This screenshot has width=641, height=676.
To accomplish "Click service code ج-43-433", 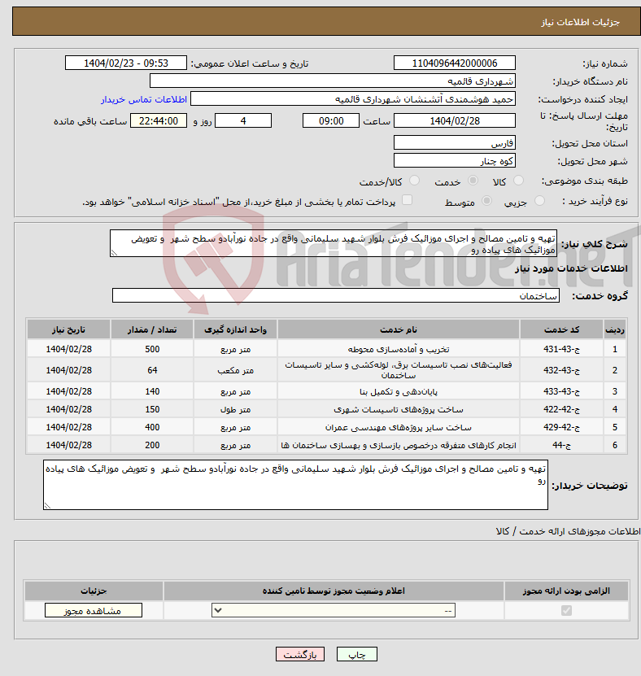I will click(x=561, y=391).
